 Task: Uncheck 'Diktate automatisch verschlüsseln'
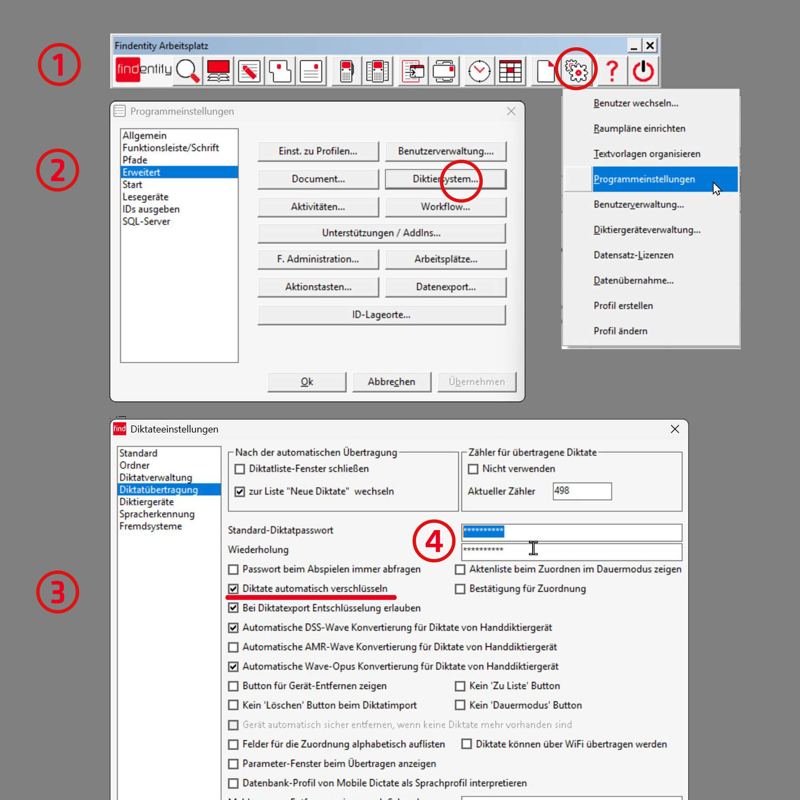(x=233, y=589)
